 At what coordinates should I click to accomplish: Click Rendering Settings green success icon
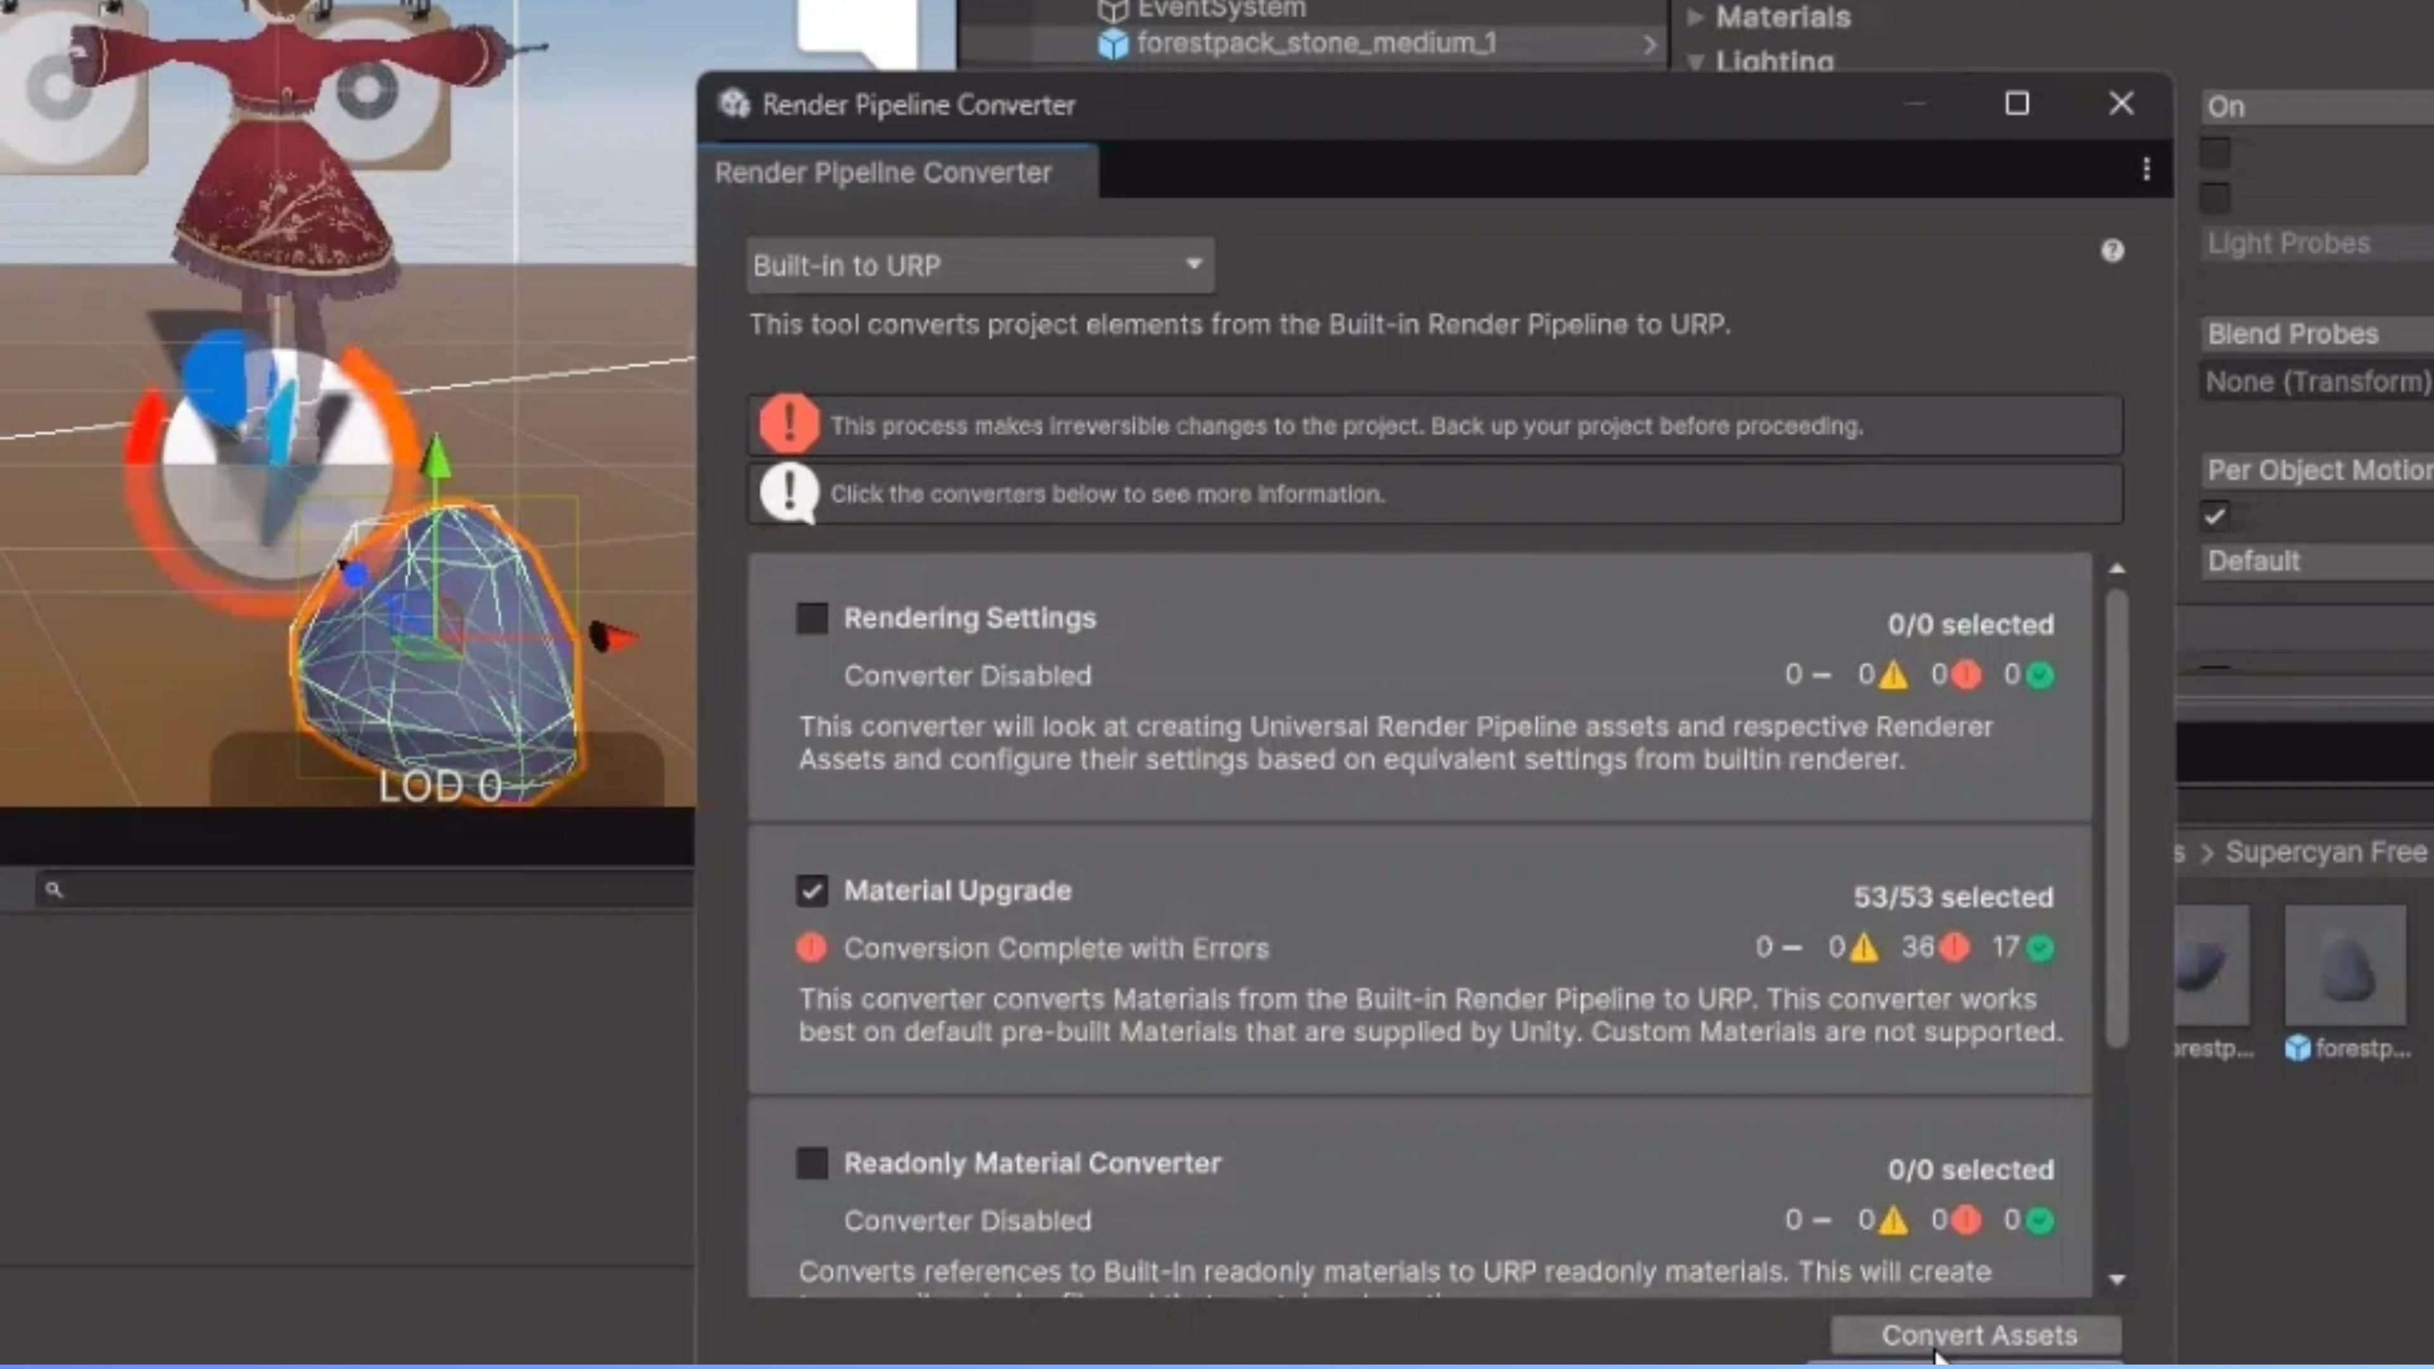point(2040,676)
